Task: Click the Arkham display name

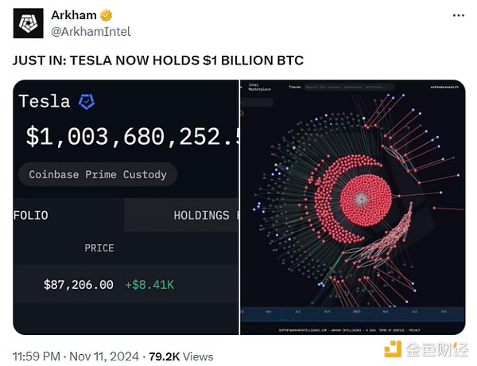Action: tap(74, 15)
